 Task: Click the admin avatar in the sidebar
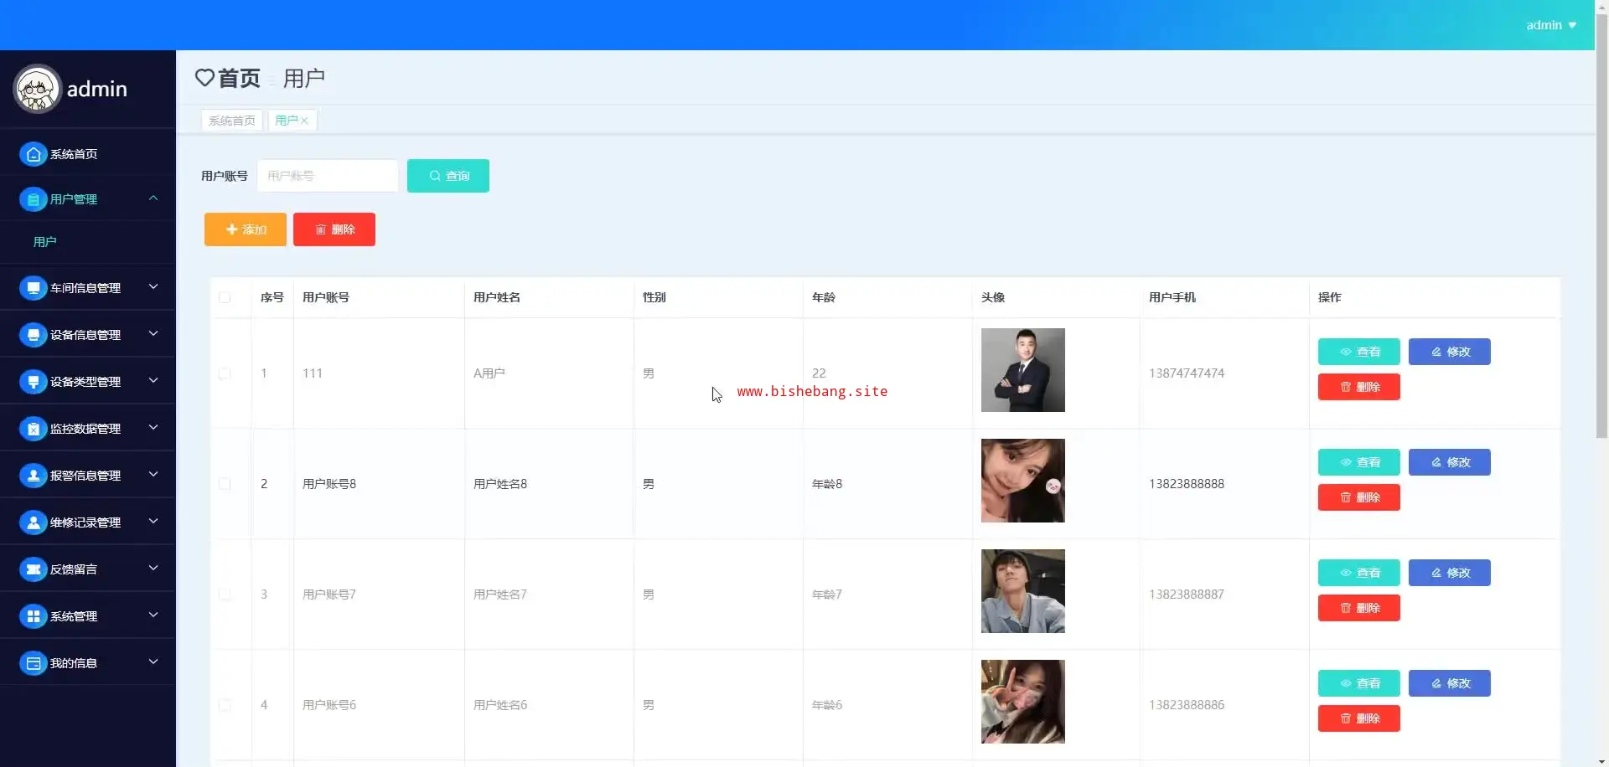pyautogui.click(x=38, y=89)
